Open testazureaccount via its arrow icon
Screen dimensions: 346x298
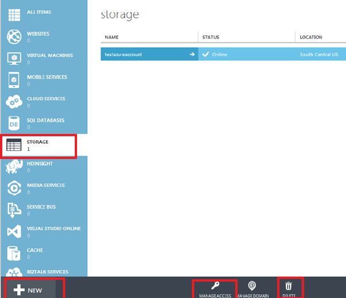point(192,54)
